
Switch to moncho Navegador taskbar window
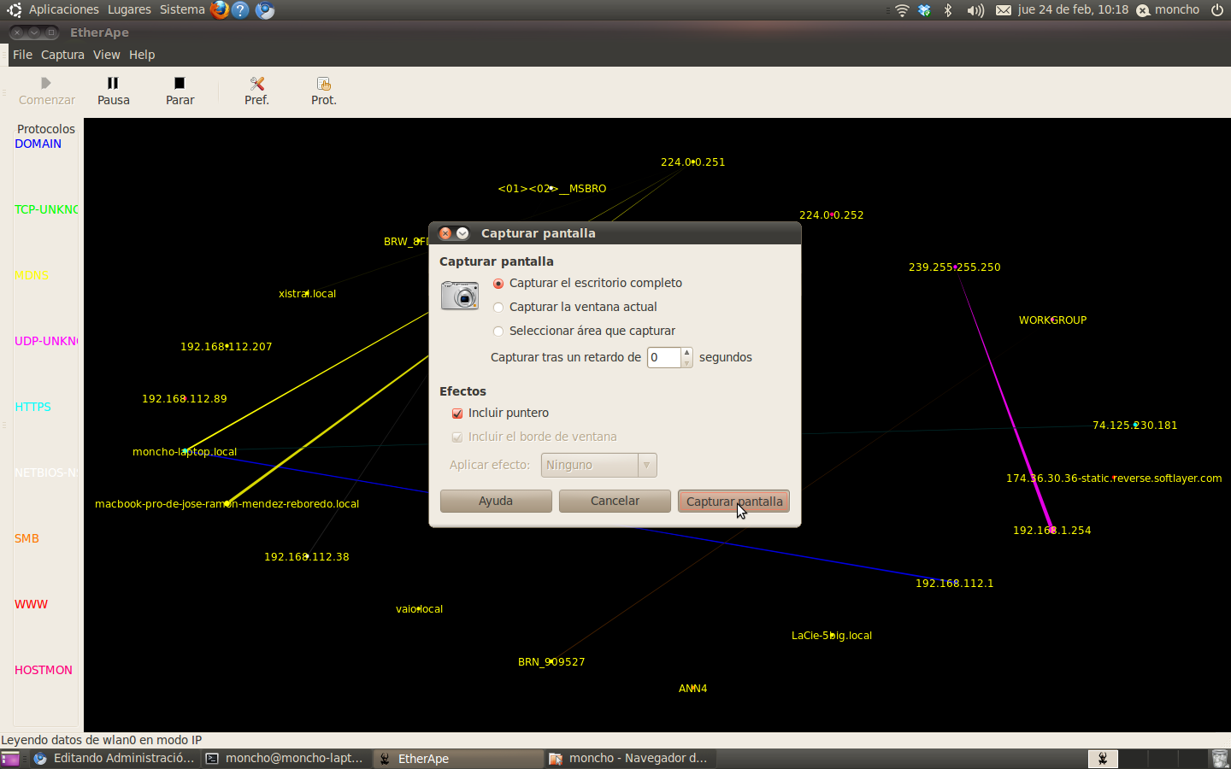click(630, 758)
